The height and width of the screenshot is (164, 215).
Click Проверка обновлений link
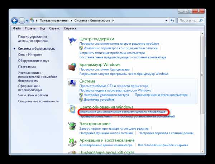click(x=96, y=116)
